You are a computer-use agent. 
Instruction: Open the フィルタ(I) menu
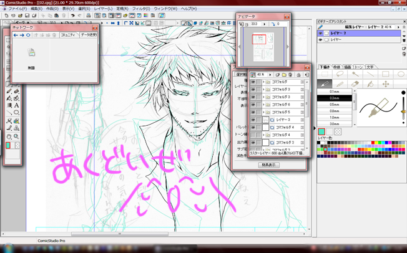pyautogui.click(x=141, y=9)
